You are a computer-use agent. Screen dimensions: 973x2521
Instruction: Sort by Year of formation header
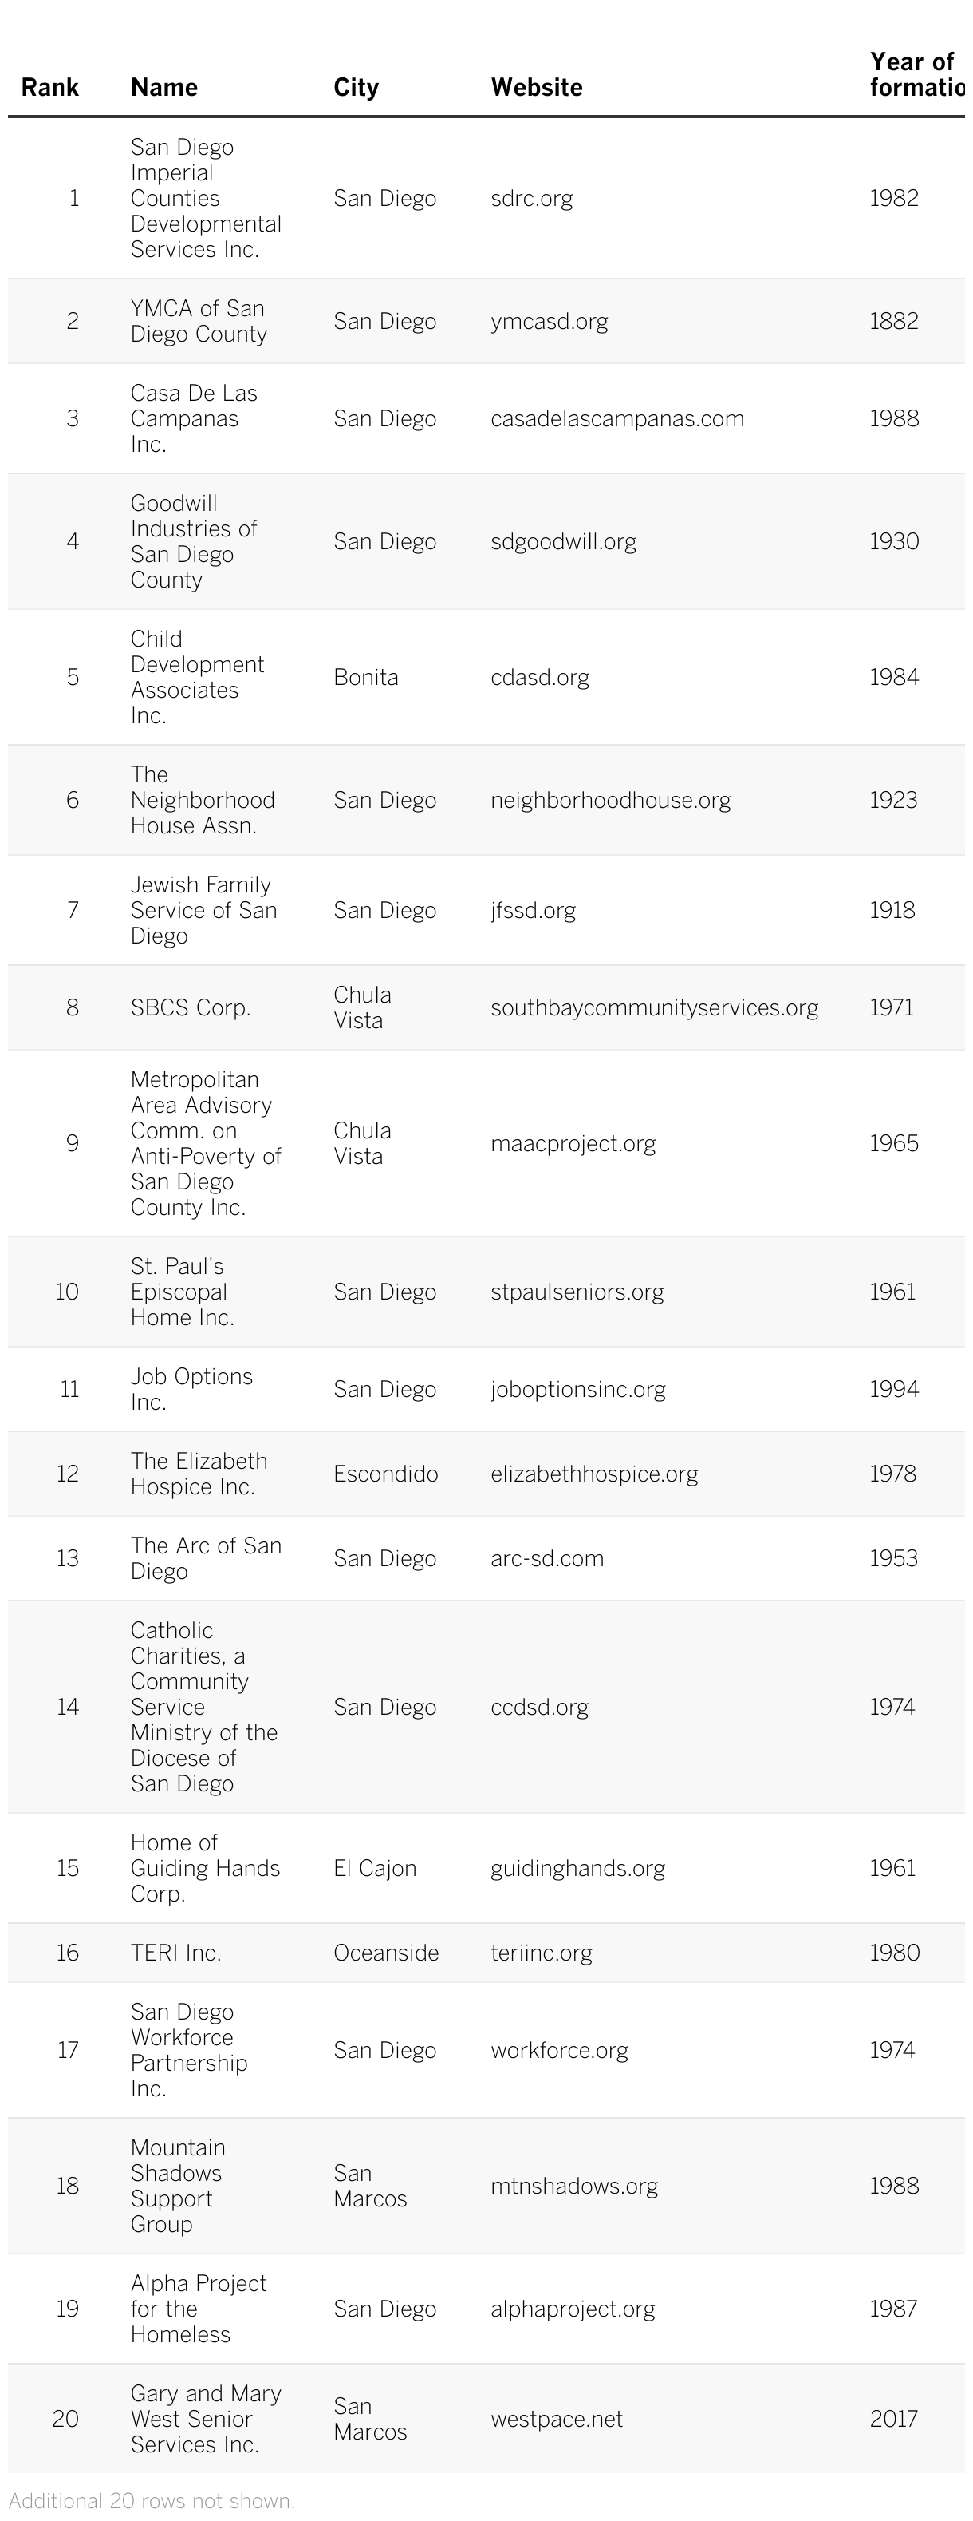[x=914, y=74]
